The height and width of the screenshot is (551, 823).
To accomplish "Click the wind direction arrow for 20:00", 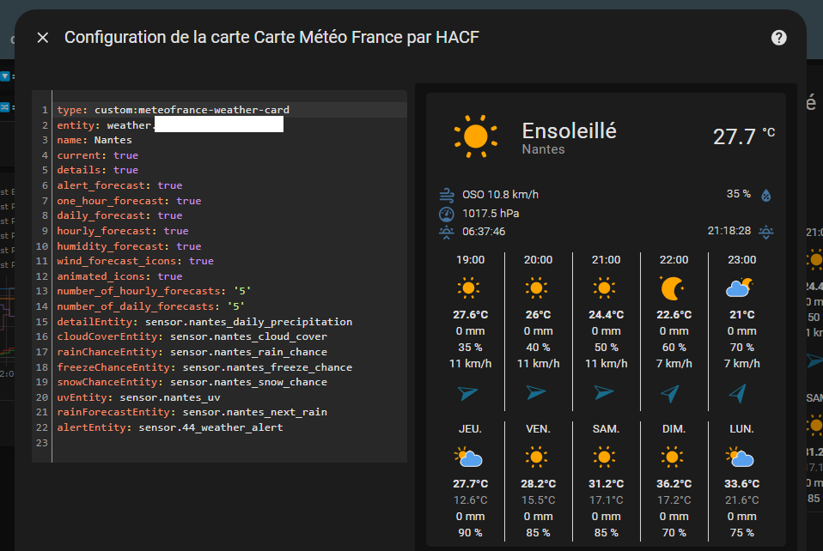I will (x=536, y=392).
